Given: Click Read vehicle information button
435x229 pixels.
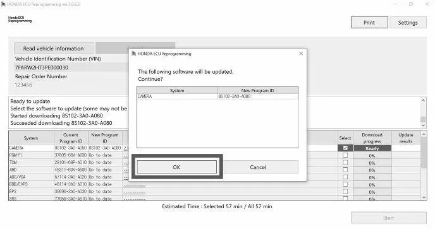Looking at the screenshot, I should coord(54,49).
